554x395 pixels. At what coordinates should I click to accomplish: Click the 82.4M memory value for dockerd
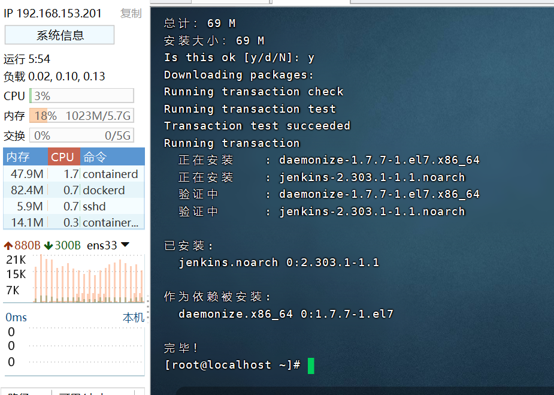pyautogui.click(x=27, y=190)
